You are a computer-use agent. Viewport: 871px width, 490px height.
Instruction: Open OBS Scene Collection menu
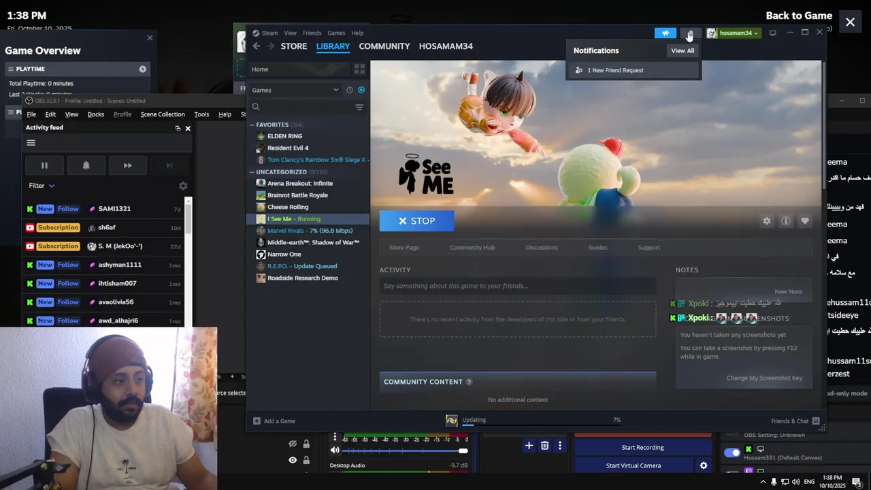coord(163,114)
